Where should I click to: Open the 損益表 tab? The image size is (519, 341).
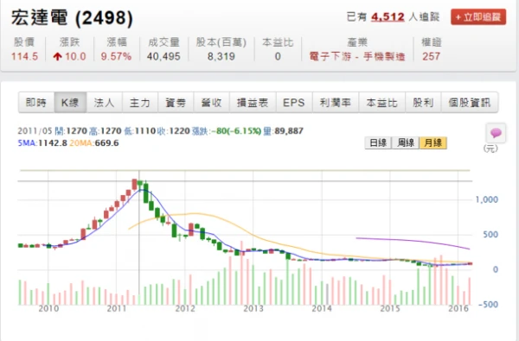point(253,103)
